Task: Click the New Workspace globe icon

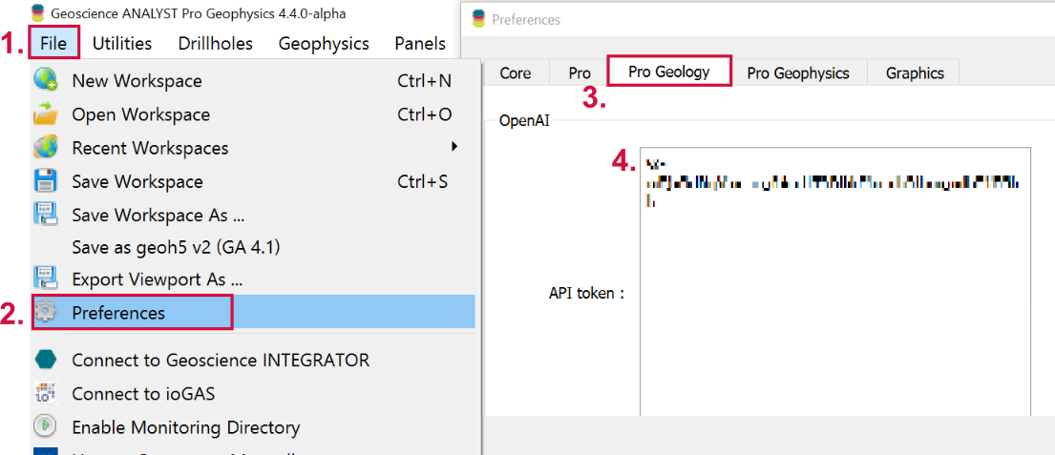Action: tap(46, 80)
